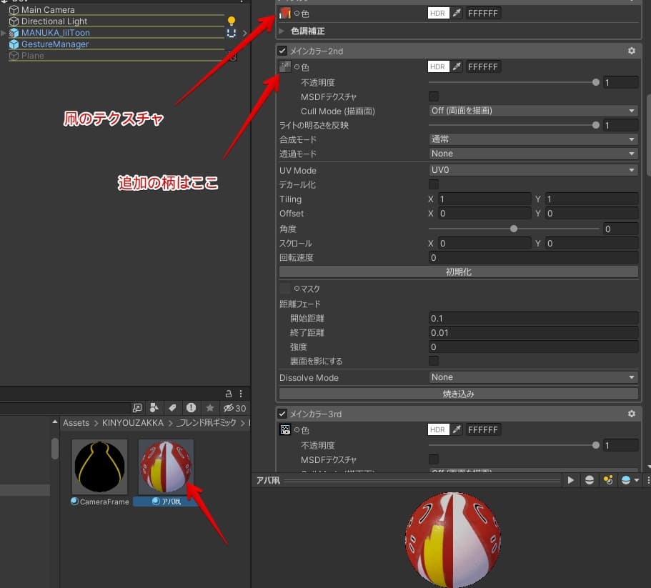Image resolution: width=651 pixels, height=588 pixels.
Task: Click the 焼き込み button
Action: 458,394
